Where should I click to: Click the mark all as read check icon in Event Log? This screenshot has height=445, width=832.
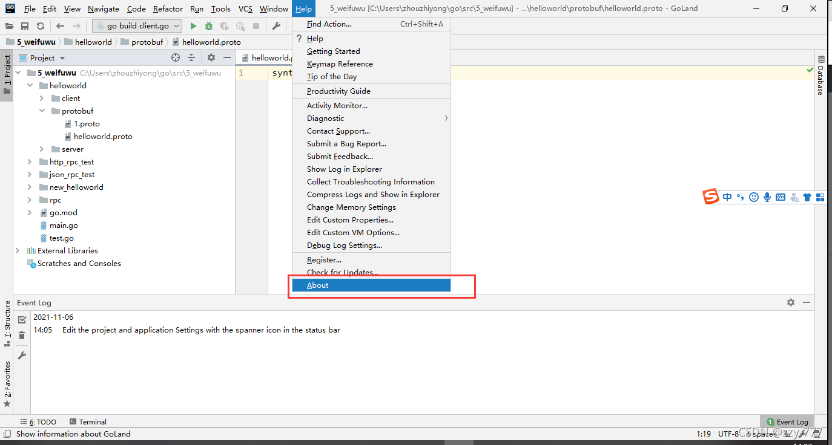click(x=22, y=319)
